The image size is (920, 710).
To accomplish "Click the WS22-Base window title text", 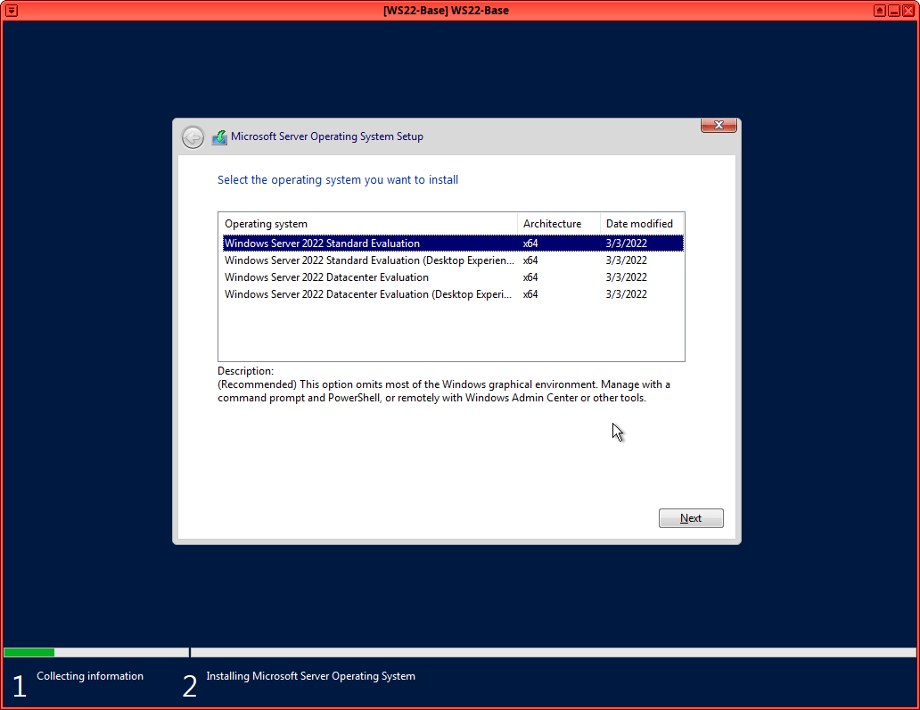I will (x=446, y=11).
